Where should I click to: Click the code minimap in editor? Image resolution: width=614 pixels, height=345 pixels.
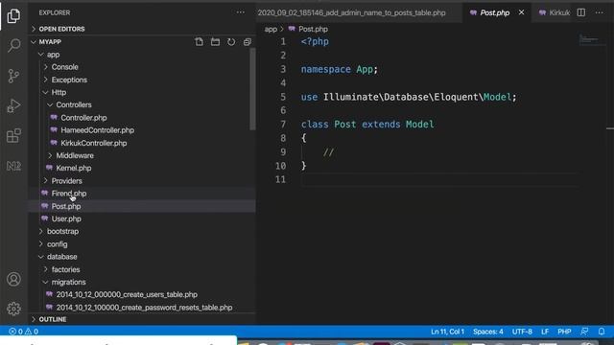(x=591, y=40)
